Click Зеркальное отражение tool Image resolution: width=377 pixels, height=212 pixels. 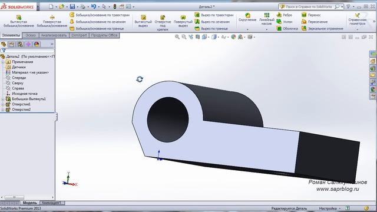[322, 28]
